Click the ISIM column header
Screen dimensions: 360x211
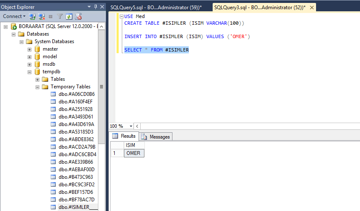[x=134, y=145]
